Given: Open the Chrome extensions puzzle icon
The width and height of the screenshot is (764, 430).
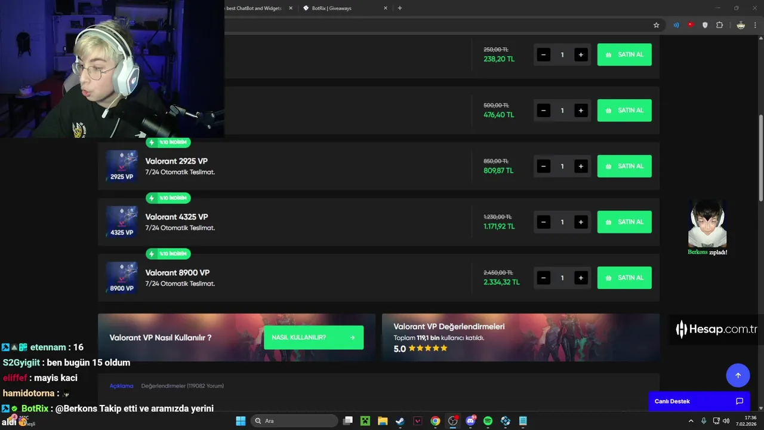Looking at the screenshot, I should tap(719, 25).
